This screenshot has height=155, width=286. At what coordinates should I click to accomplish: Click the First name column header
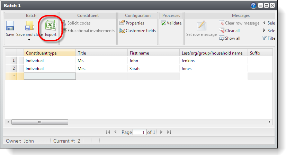pyautogui.click(x=153, y=53)
